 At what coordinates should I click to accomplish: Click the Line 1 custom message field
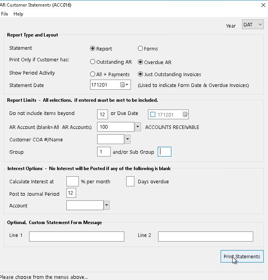tap(77, 237)
